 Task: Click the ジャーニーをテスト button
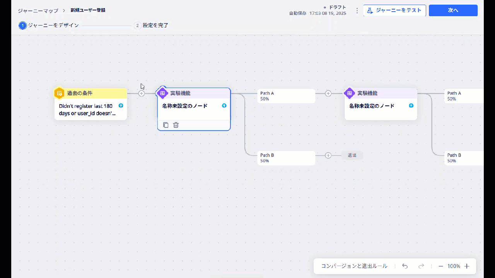(x=394, y=10)
